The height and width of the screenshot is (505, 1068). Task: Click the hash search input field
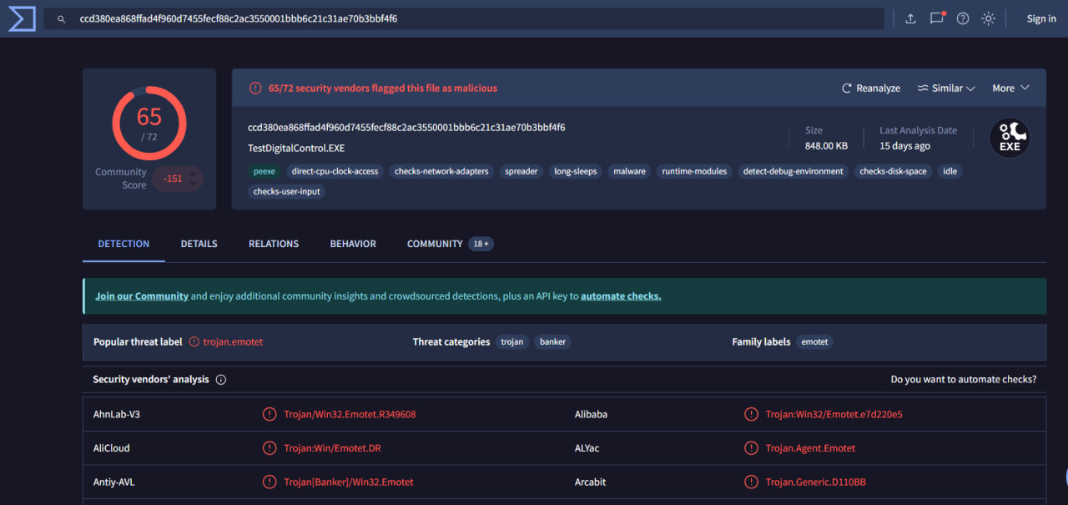pos(467,18)
